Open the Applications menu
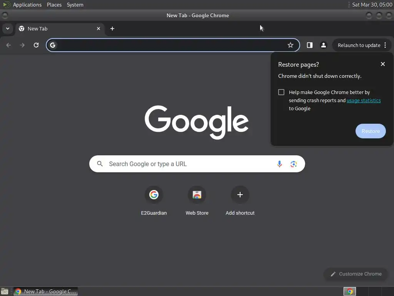 coord(27,5)
